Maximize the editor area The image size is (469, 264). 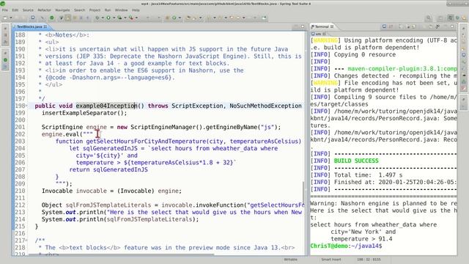click(303, 26)
